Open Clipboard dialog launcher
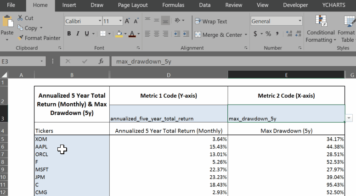356x196 pixels. [60, 48]
